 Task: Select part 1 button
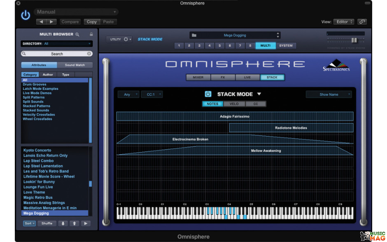tap(179, 45)
